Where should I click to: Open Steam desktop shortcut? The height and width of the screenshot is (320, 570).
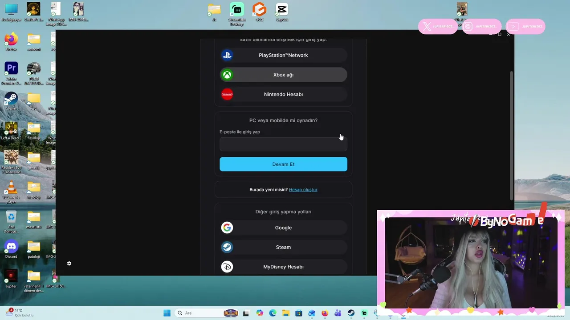click(11, 101)
